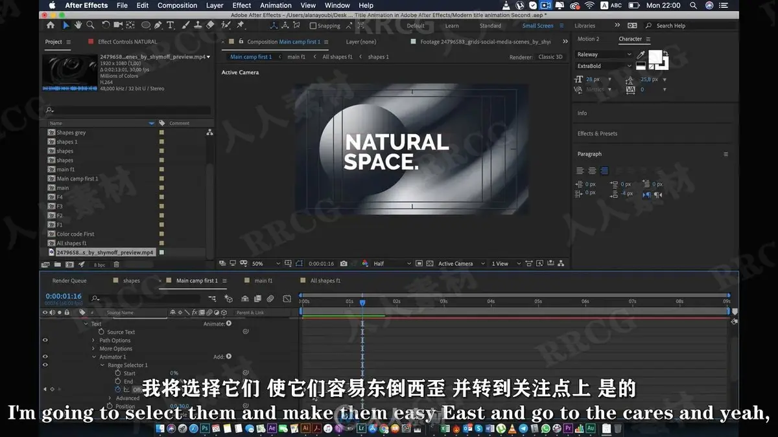Collapse the Animator 1 property group
This screenshot has width=778, height=437.
93,357
